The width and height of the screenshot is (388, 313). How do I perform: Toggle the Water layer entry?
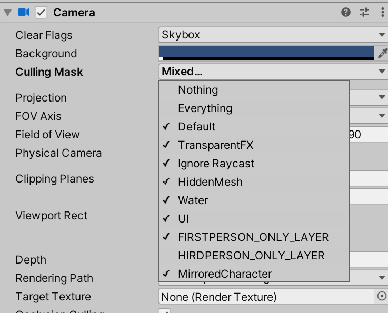193,200
